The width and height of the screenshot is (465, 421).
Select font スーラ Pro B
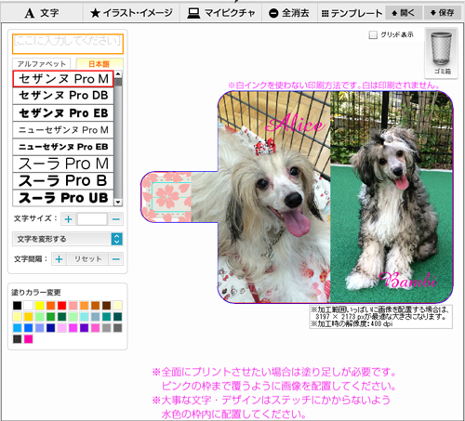[x=63, y=180]
